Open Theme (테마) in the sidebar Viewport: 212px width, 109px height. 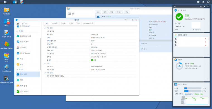28,80
